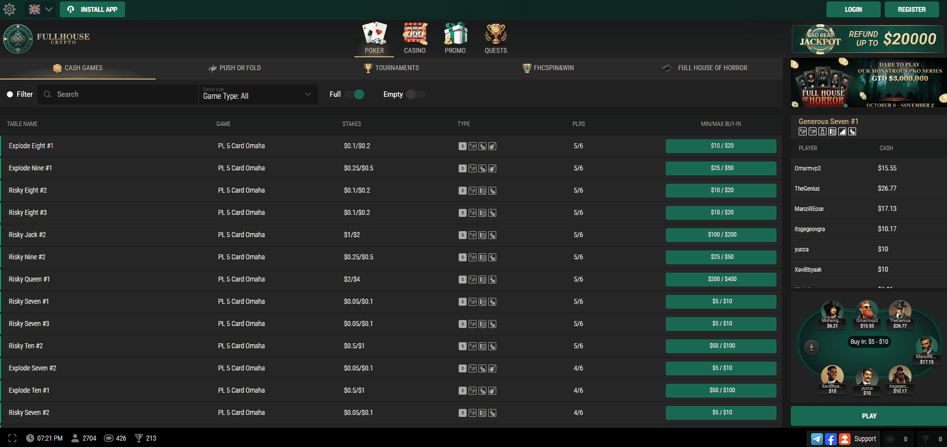Join Risky Jack #2 via $100 / $200 button
This screenshot has width=947, height=447.
(721, 235)
